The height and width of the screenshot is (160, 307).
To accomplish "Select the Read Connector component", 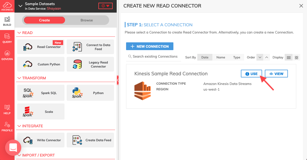I will click(x=41, y=47).
